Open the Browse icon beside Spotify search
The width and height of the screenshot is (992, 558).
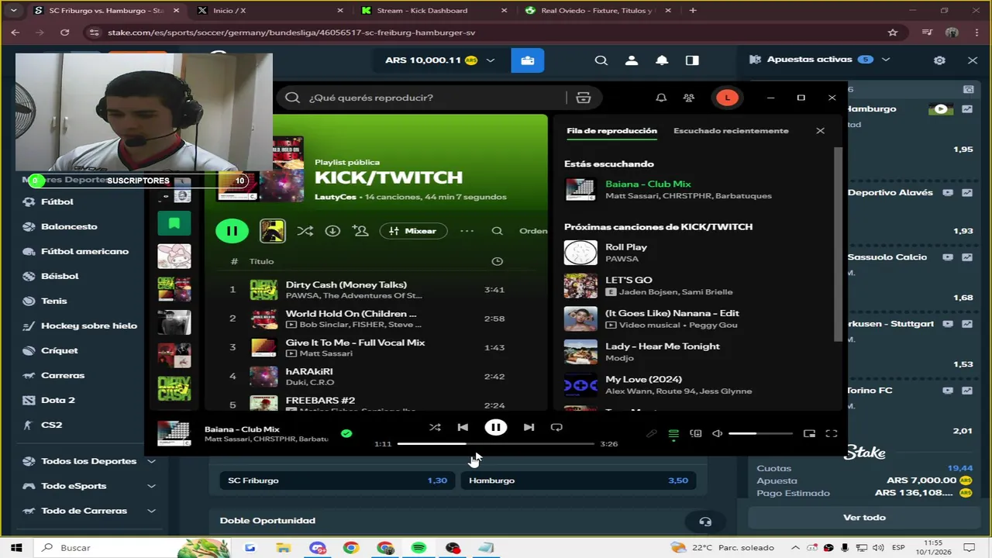(584, 98)
